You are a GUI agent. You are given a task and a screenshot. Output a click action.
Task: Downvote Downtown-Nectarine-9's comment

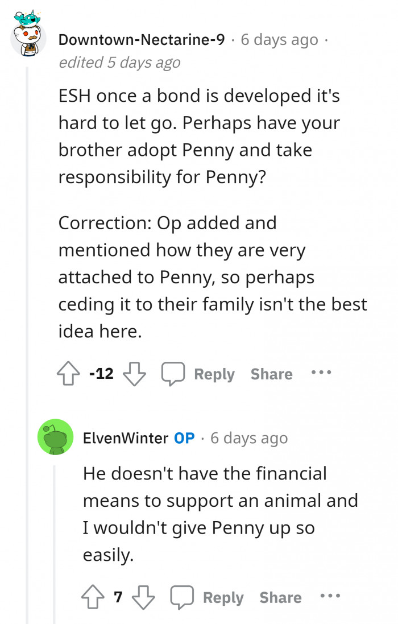point(134,374)
